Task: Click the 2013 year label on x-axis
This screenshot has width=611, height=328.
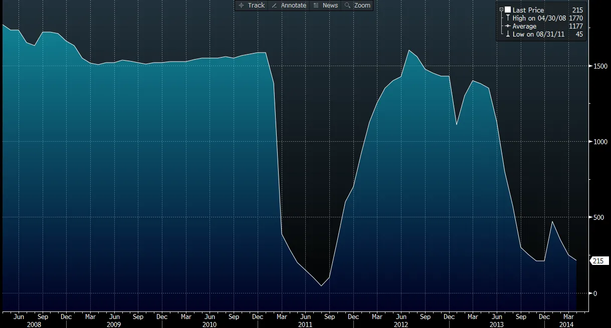Action: point(497,324)
